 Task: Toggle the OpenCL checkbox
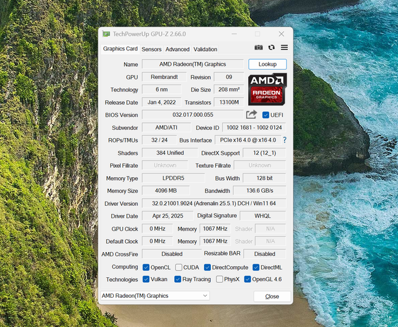pyautogui.click(x=146, y=267)
